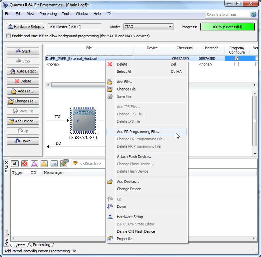Click the Checksum column header
The image size is (261, 257).
pos(184,48)
